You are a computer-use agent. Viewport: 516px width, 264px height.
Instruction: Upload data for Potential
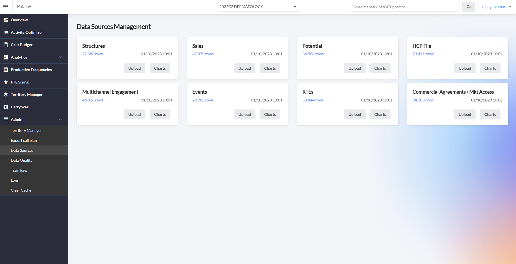(x=355, y=68)
